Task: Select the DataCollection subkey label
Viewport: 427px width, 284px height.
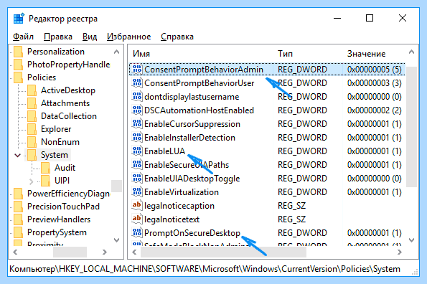Action: 69,116
